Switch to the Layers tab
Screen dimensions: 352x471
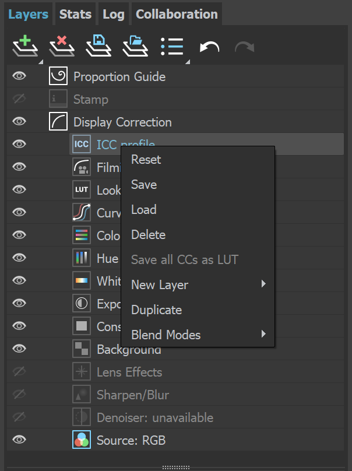tap(28, 14)
